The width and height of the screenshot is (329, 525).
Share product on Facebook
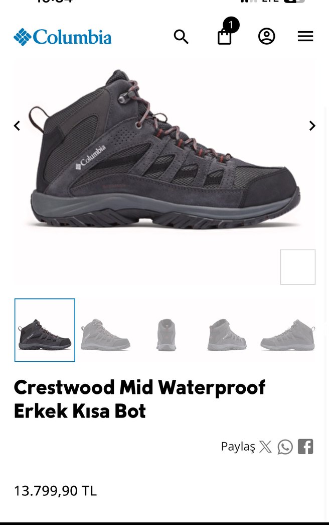[x=305, y=446]
